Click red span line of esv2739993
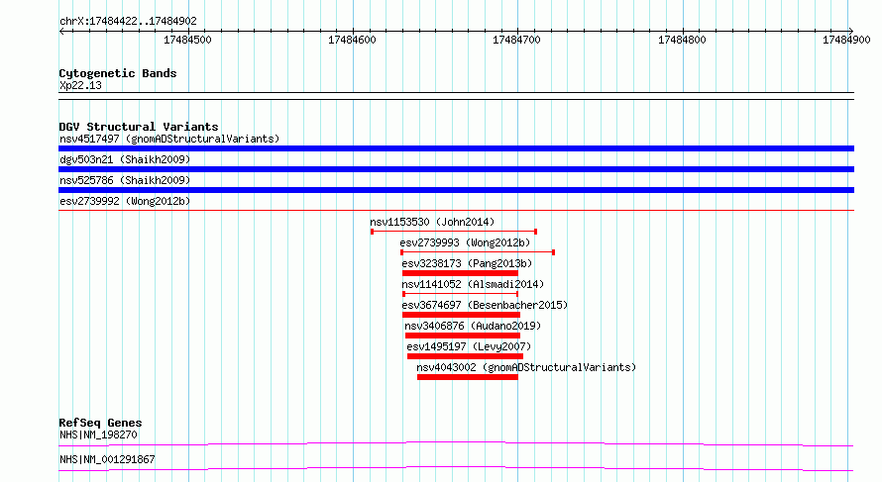The image size is (882, 482). [x=478, y=252]
